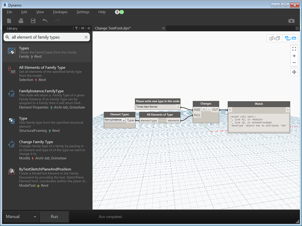Viewport: 302px width, 226px height.
Task: Open the FamilyInstance dropdown in Element Types node
Action: (x=124, y=120)
